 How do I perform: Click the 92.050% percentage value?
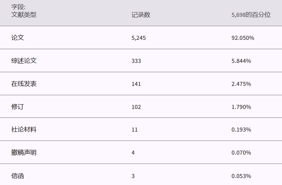pos(243,38)
